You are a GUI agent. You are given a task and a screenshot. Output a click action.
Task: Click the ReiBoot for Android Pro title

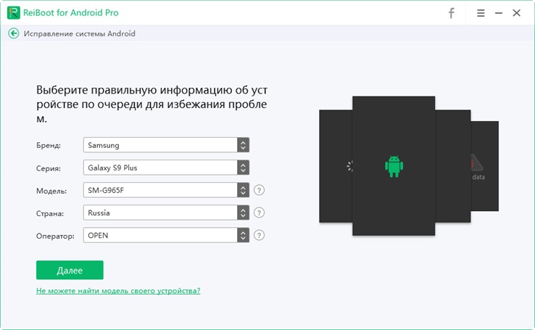coord(70,12)
